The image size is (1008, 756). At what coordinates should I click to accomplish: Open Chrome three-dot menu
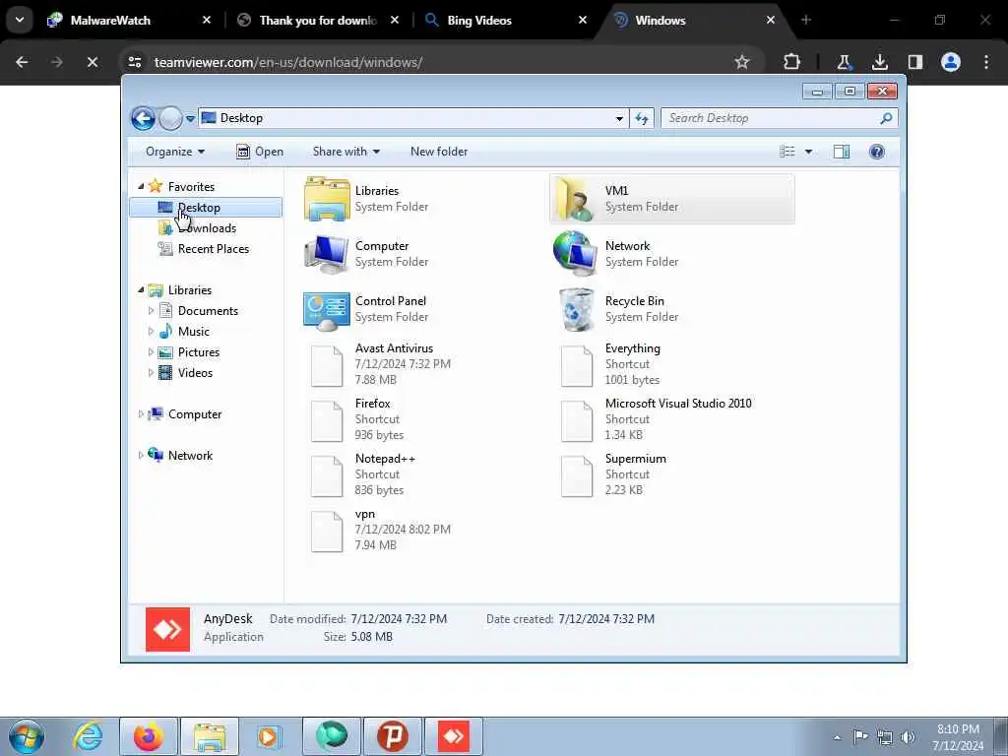click(986, 62)
